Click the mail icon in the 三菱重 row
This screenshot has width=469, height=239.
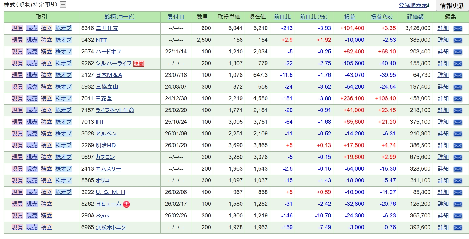tap(458, 99)
